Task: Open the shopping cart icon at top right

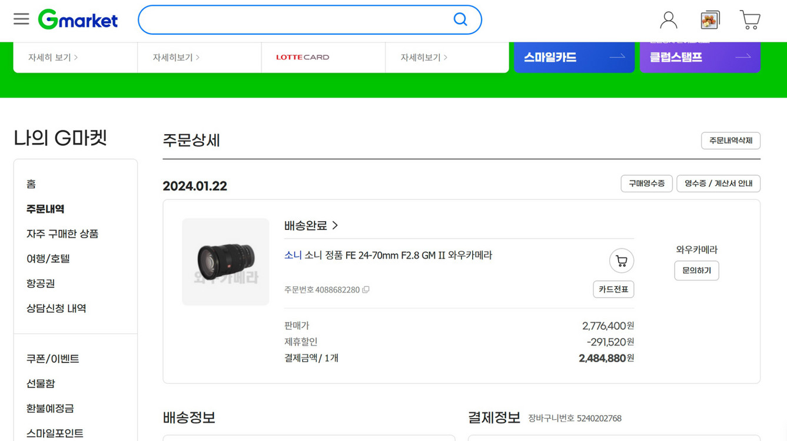Action: click(749, 19)
